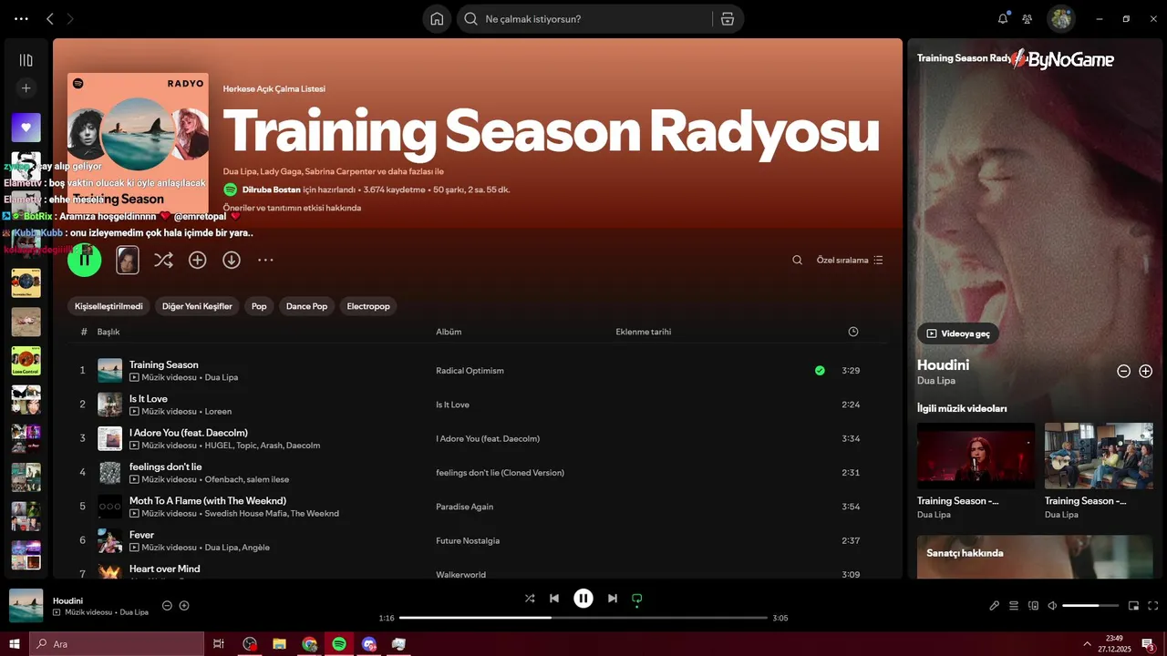Open Liked Songs heart tile

(x=26, y=128)
